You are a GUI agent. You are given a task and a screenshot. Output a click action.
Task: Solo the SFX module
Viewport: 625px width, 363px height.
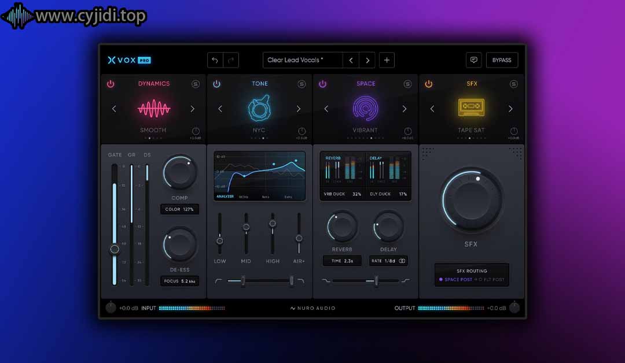click(x=514, y=84)
